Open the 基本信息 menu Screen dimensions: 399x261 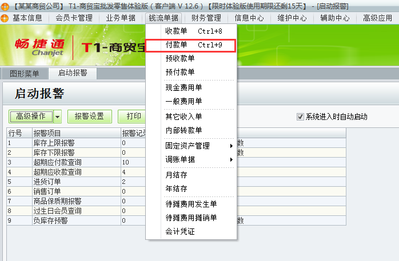[x=27, y=18]
